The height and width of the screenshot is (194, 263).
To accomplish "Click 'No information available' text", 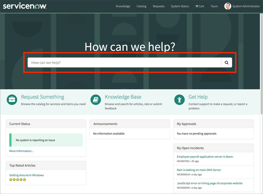I will (x=109, y=134).
